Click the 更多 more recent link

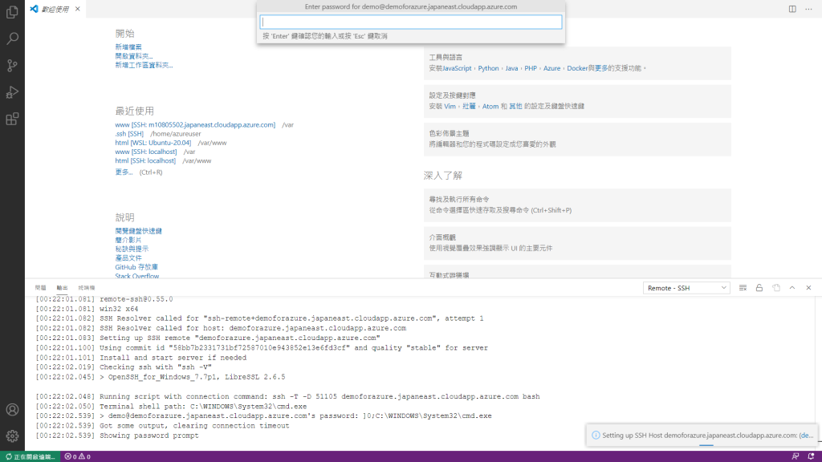[124, 172]
